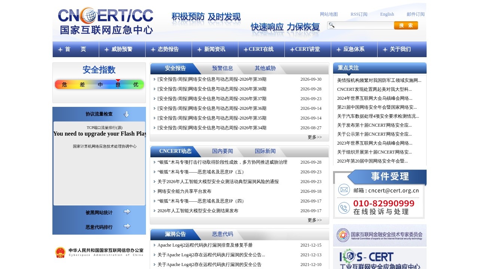Open Log4j2 安全公告 dated 2021-12-10
The image size is (479, 269).
[x=210, y=265]
